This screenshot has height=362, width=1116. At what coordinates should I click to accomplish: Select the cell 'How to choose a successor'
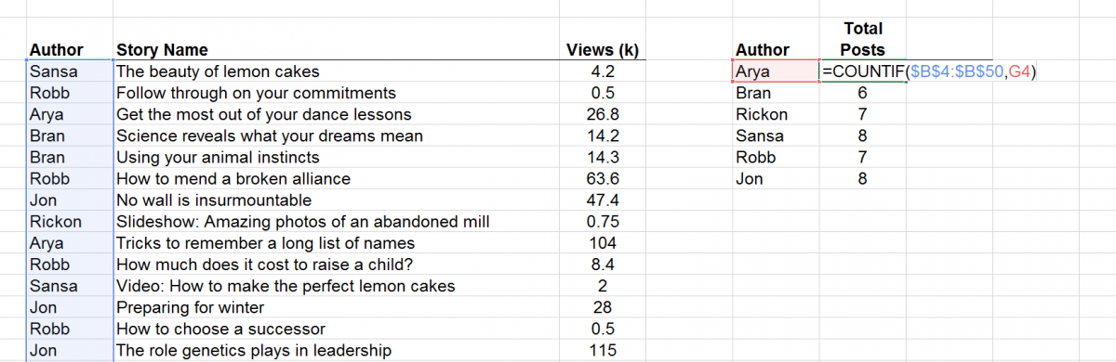336,329
